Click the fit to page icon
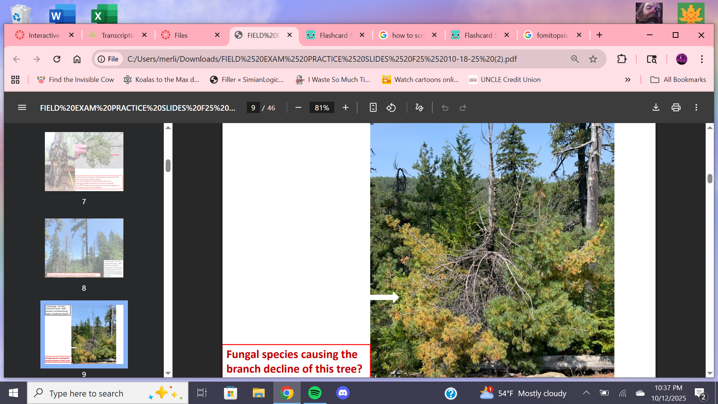718x404 pixels. point(373,108)
